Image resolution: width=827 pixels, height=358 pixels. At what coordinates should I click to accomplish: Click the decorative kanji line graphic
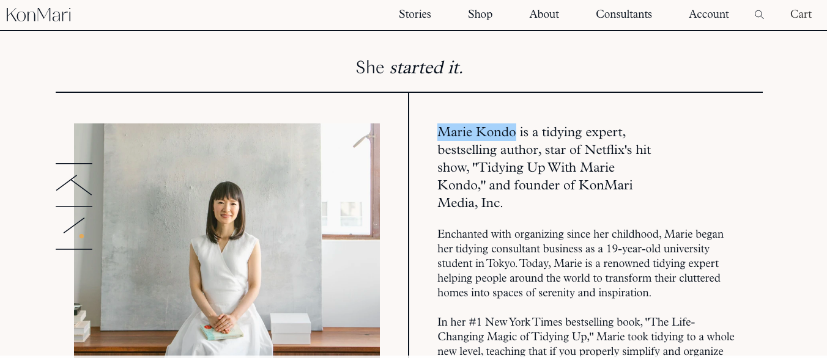point(74,206)
